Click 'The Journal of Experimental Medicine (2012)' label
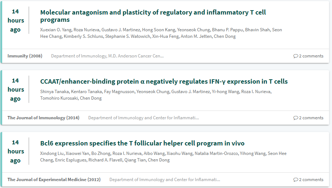 coord(54,180)
